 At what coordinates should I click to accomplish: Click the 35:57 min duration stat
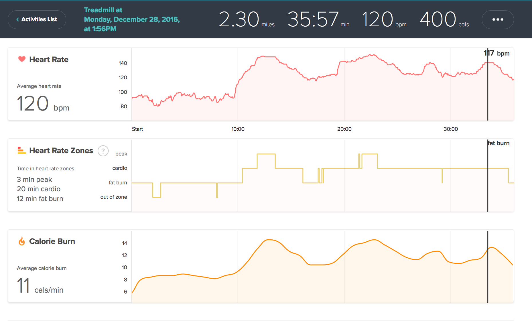point(318,19)
